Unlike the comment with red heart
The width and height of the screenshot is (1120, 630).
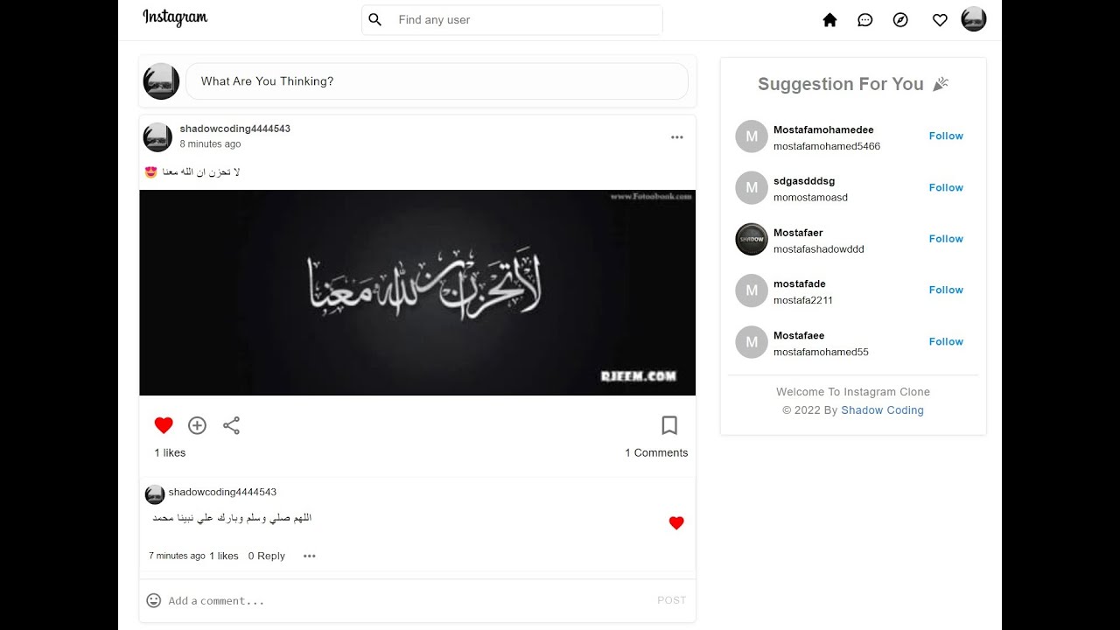(x=676, y=523)
